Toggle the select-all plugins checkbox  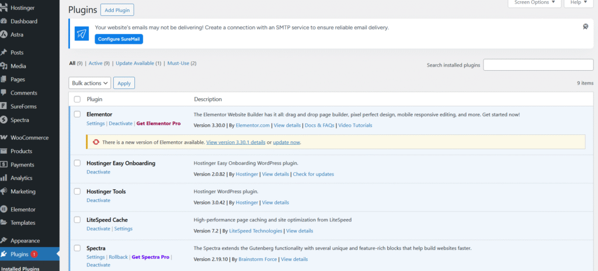point(77,99)
